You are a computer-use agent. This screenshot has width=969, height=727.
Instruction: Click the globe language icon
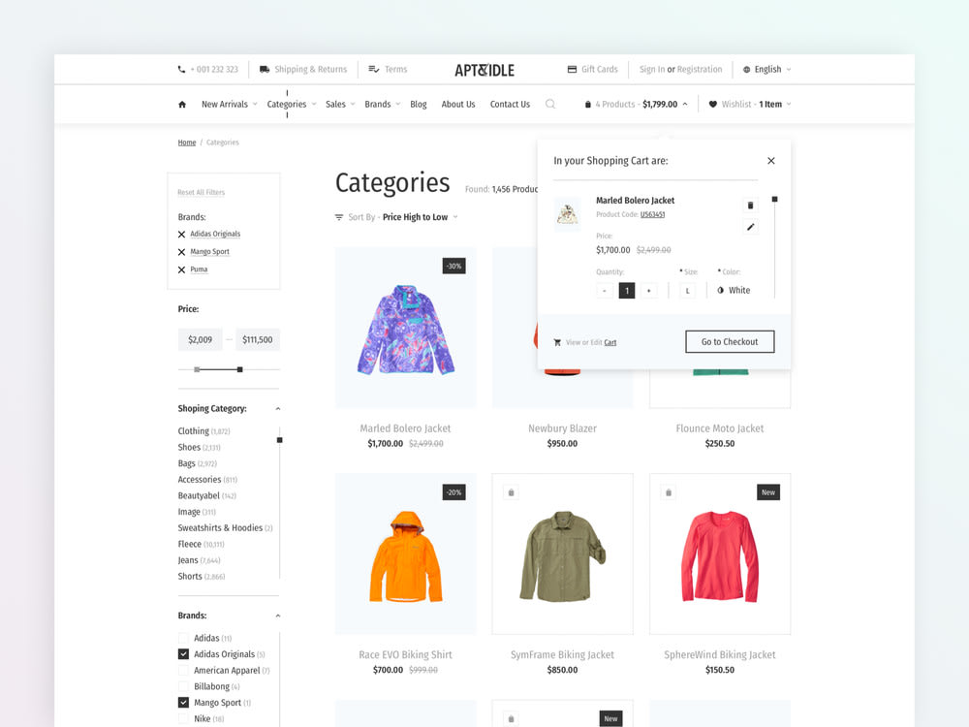(746, 69)
